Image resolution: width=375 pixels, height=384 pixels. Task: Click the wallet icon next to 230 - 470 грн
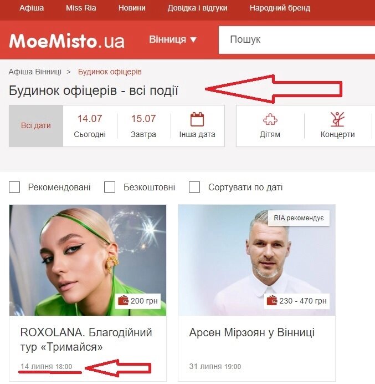pyautogui.click(x=272, y=300)
